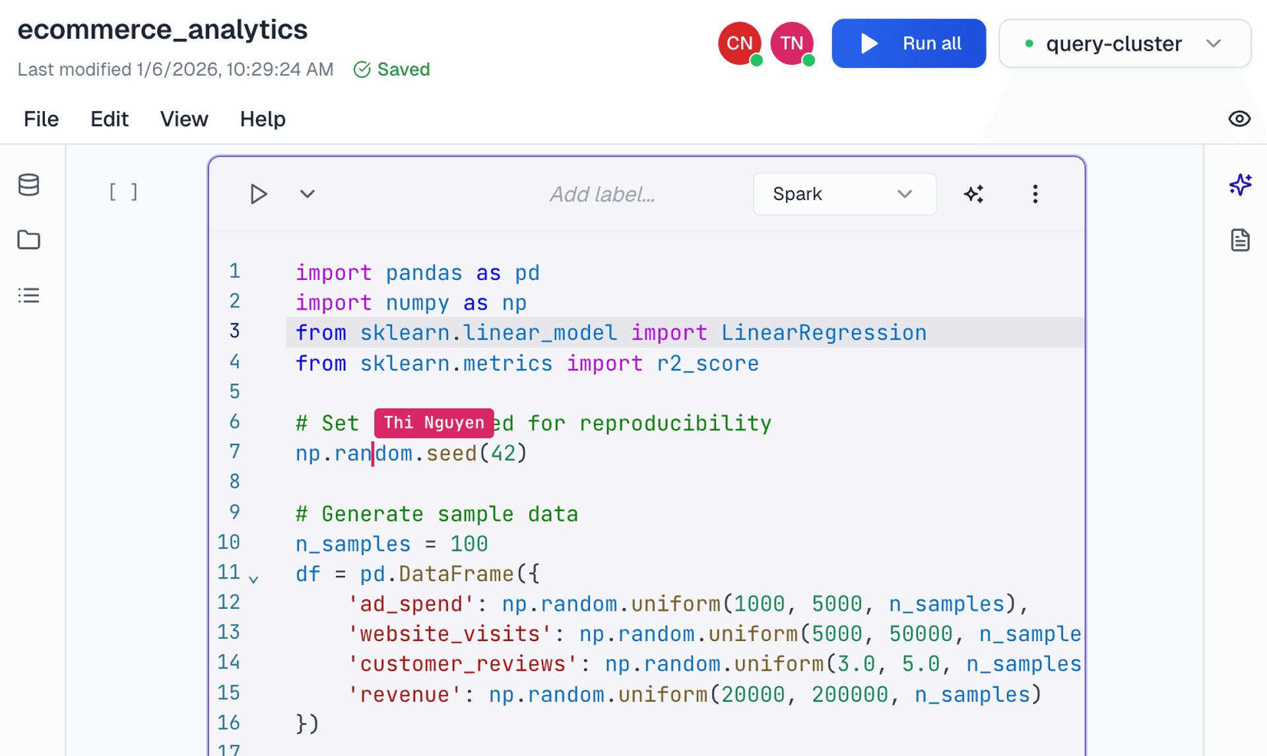Viewport: 1267px width, 756px height.
Task: Show the table of contents list icon
Action: [29, 295]
